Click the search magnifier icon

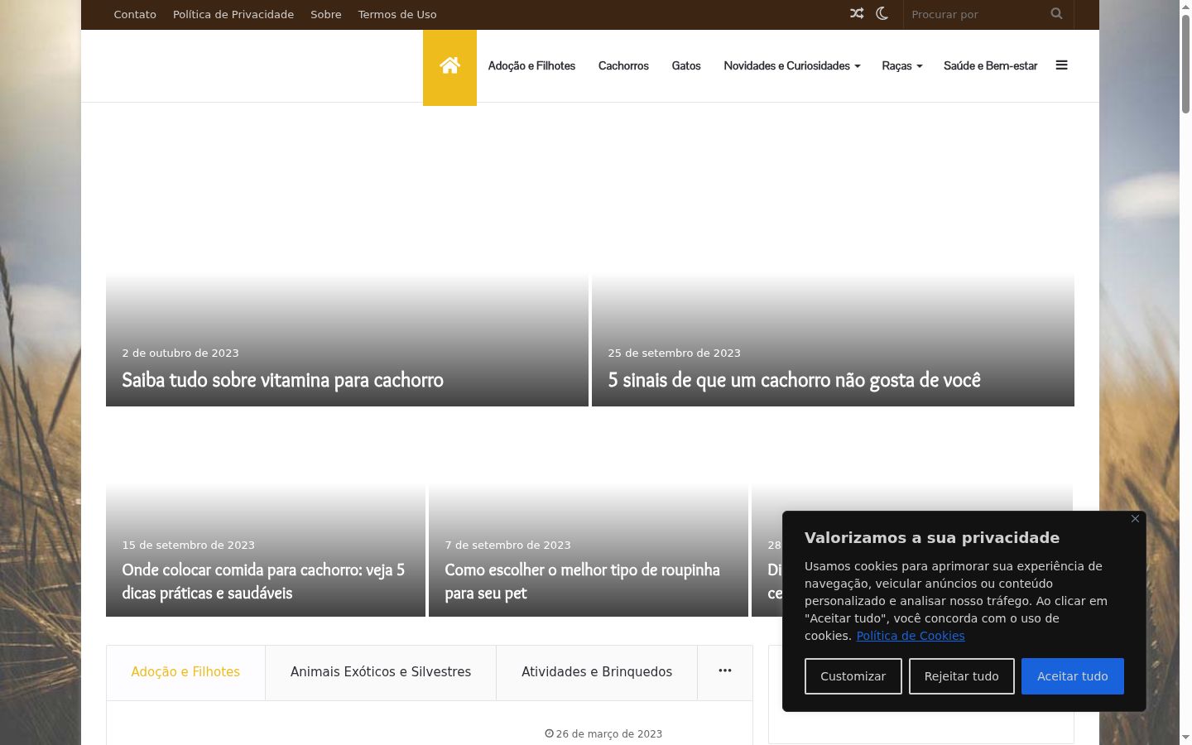(1056, 14)
